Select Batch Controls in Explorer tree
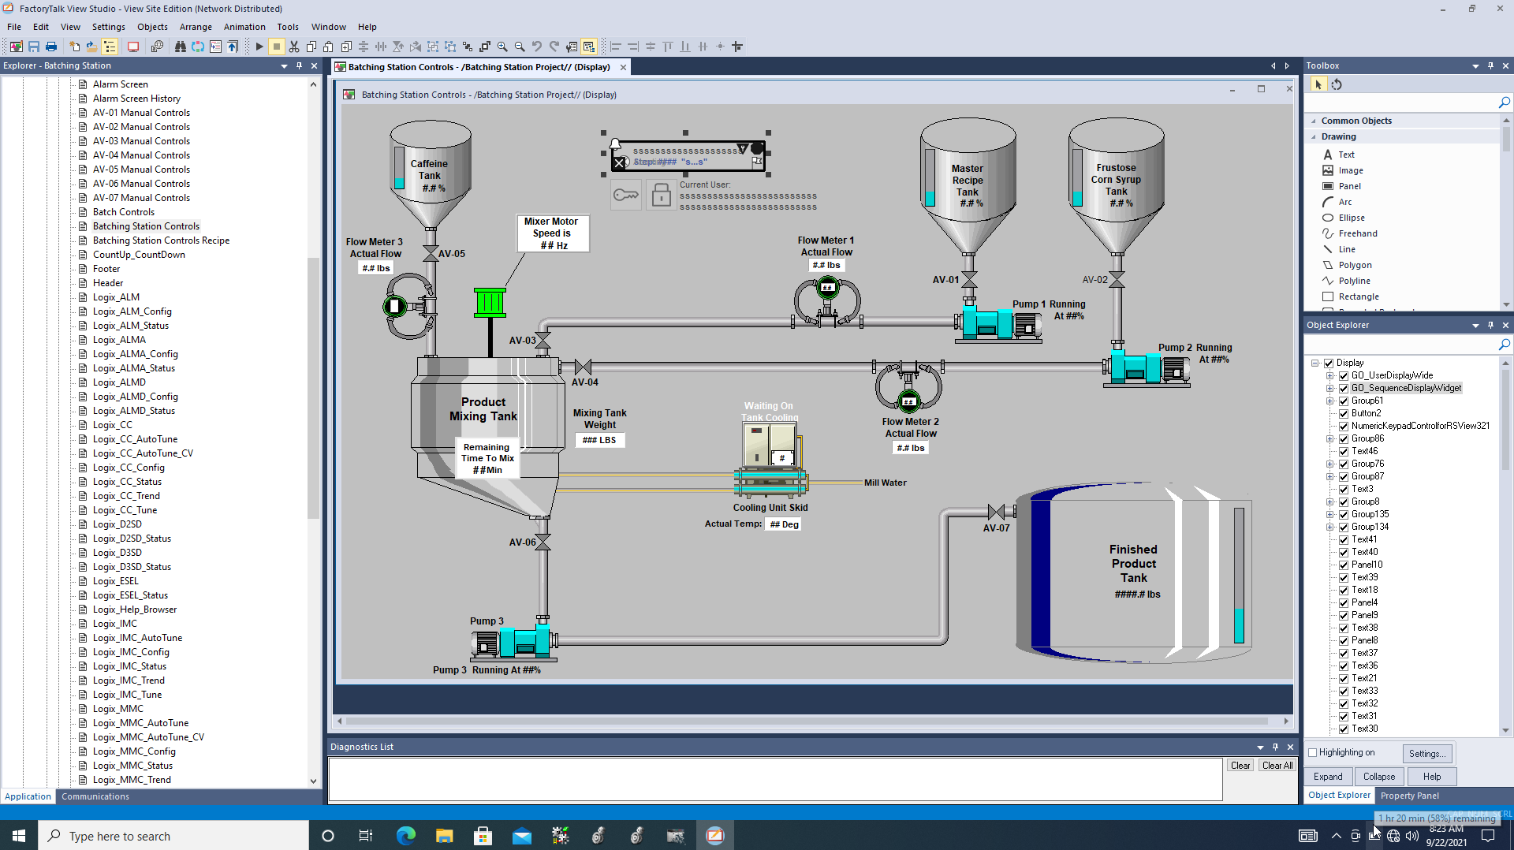The width and height of the screenshot is (1514, 850). pyautogui.click(x=124, y=212)
